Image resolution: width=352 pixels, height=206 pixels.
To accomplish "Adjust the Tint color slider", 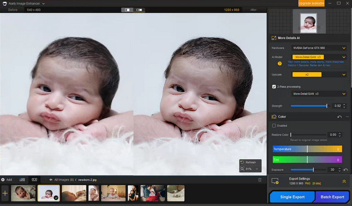I will click(307, 160).
